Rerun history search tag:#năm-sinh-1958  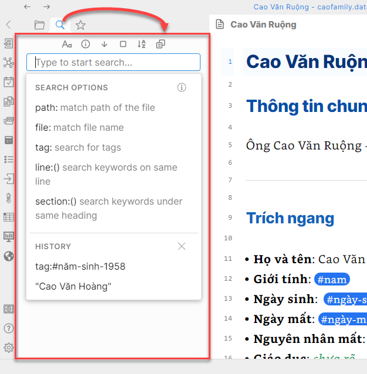point(80,266)
